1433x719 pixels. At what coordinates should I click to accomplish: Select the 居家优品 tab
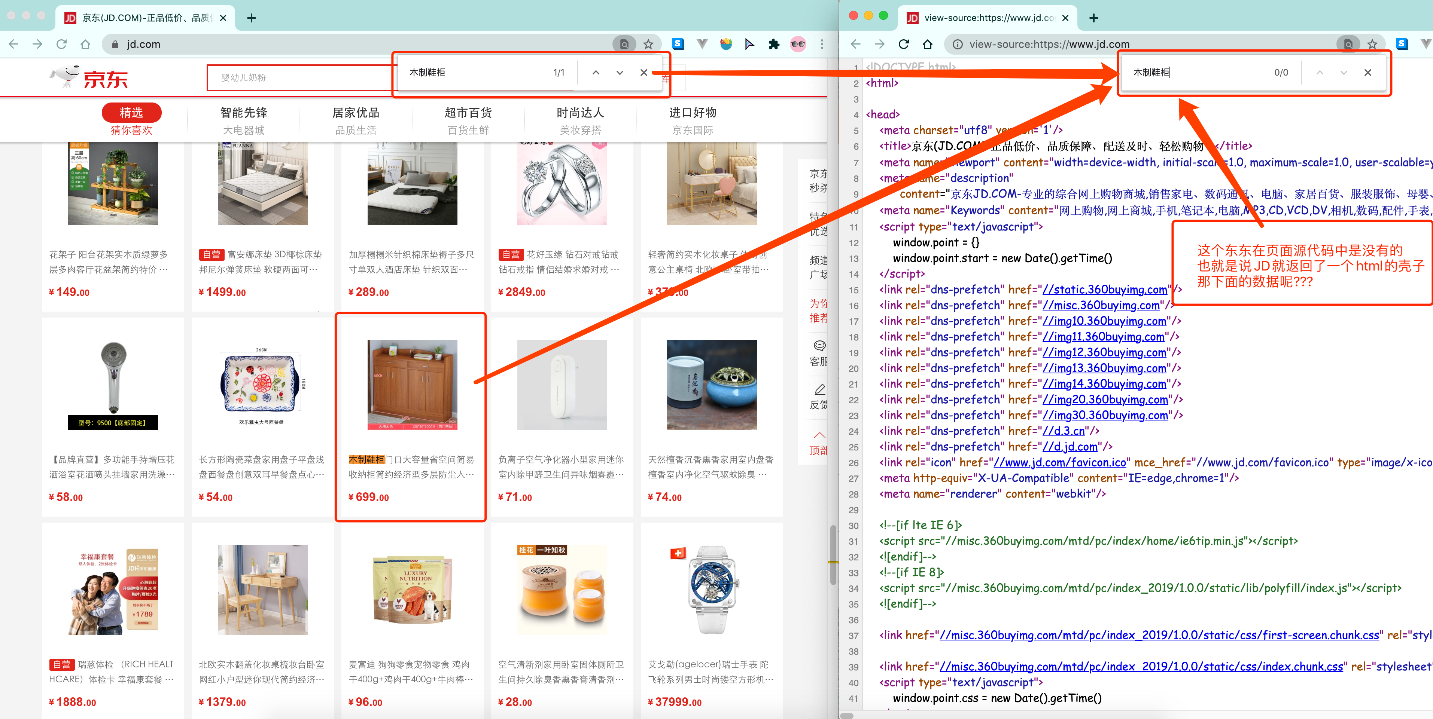pyautogui.click(x=356, y=120)
